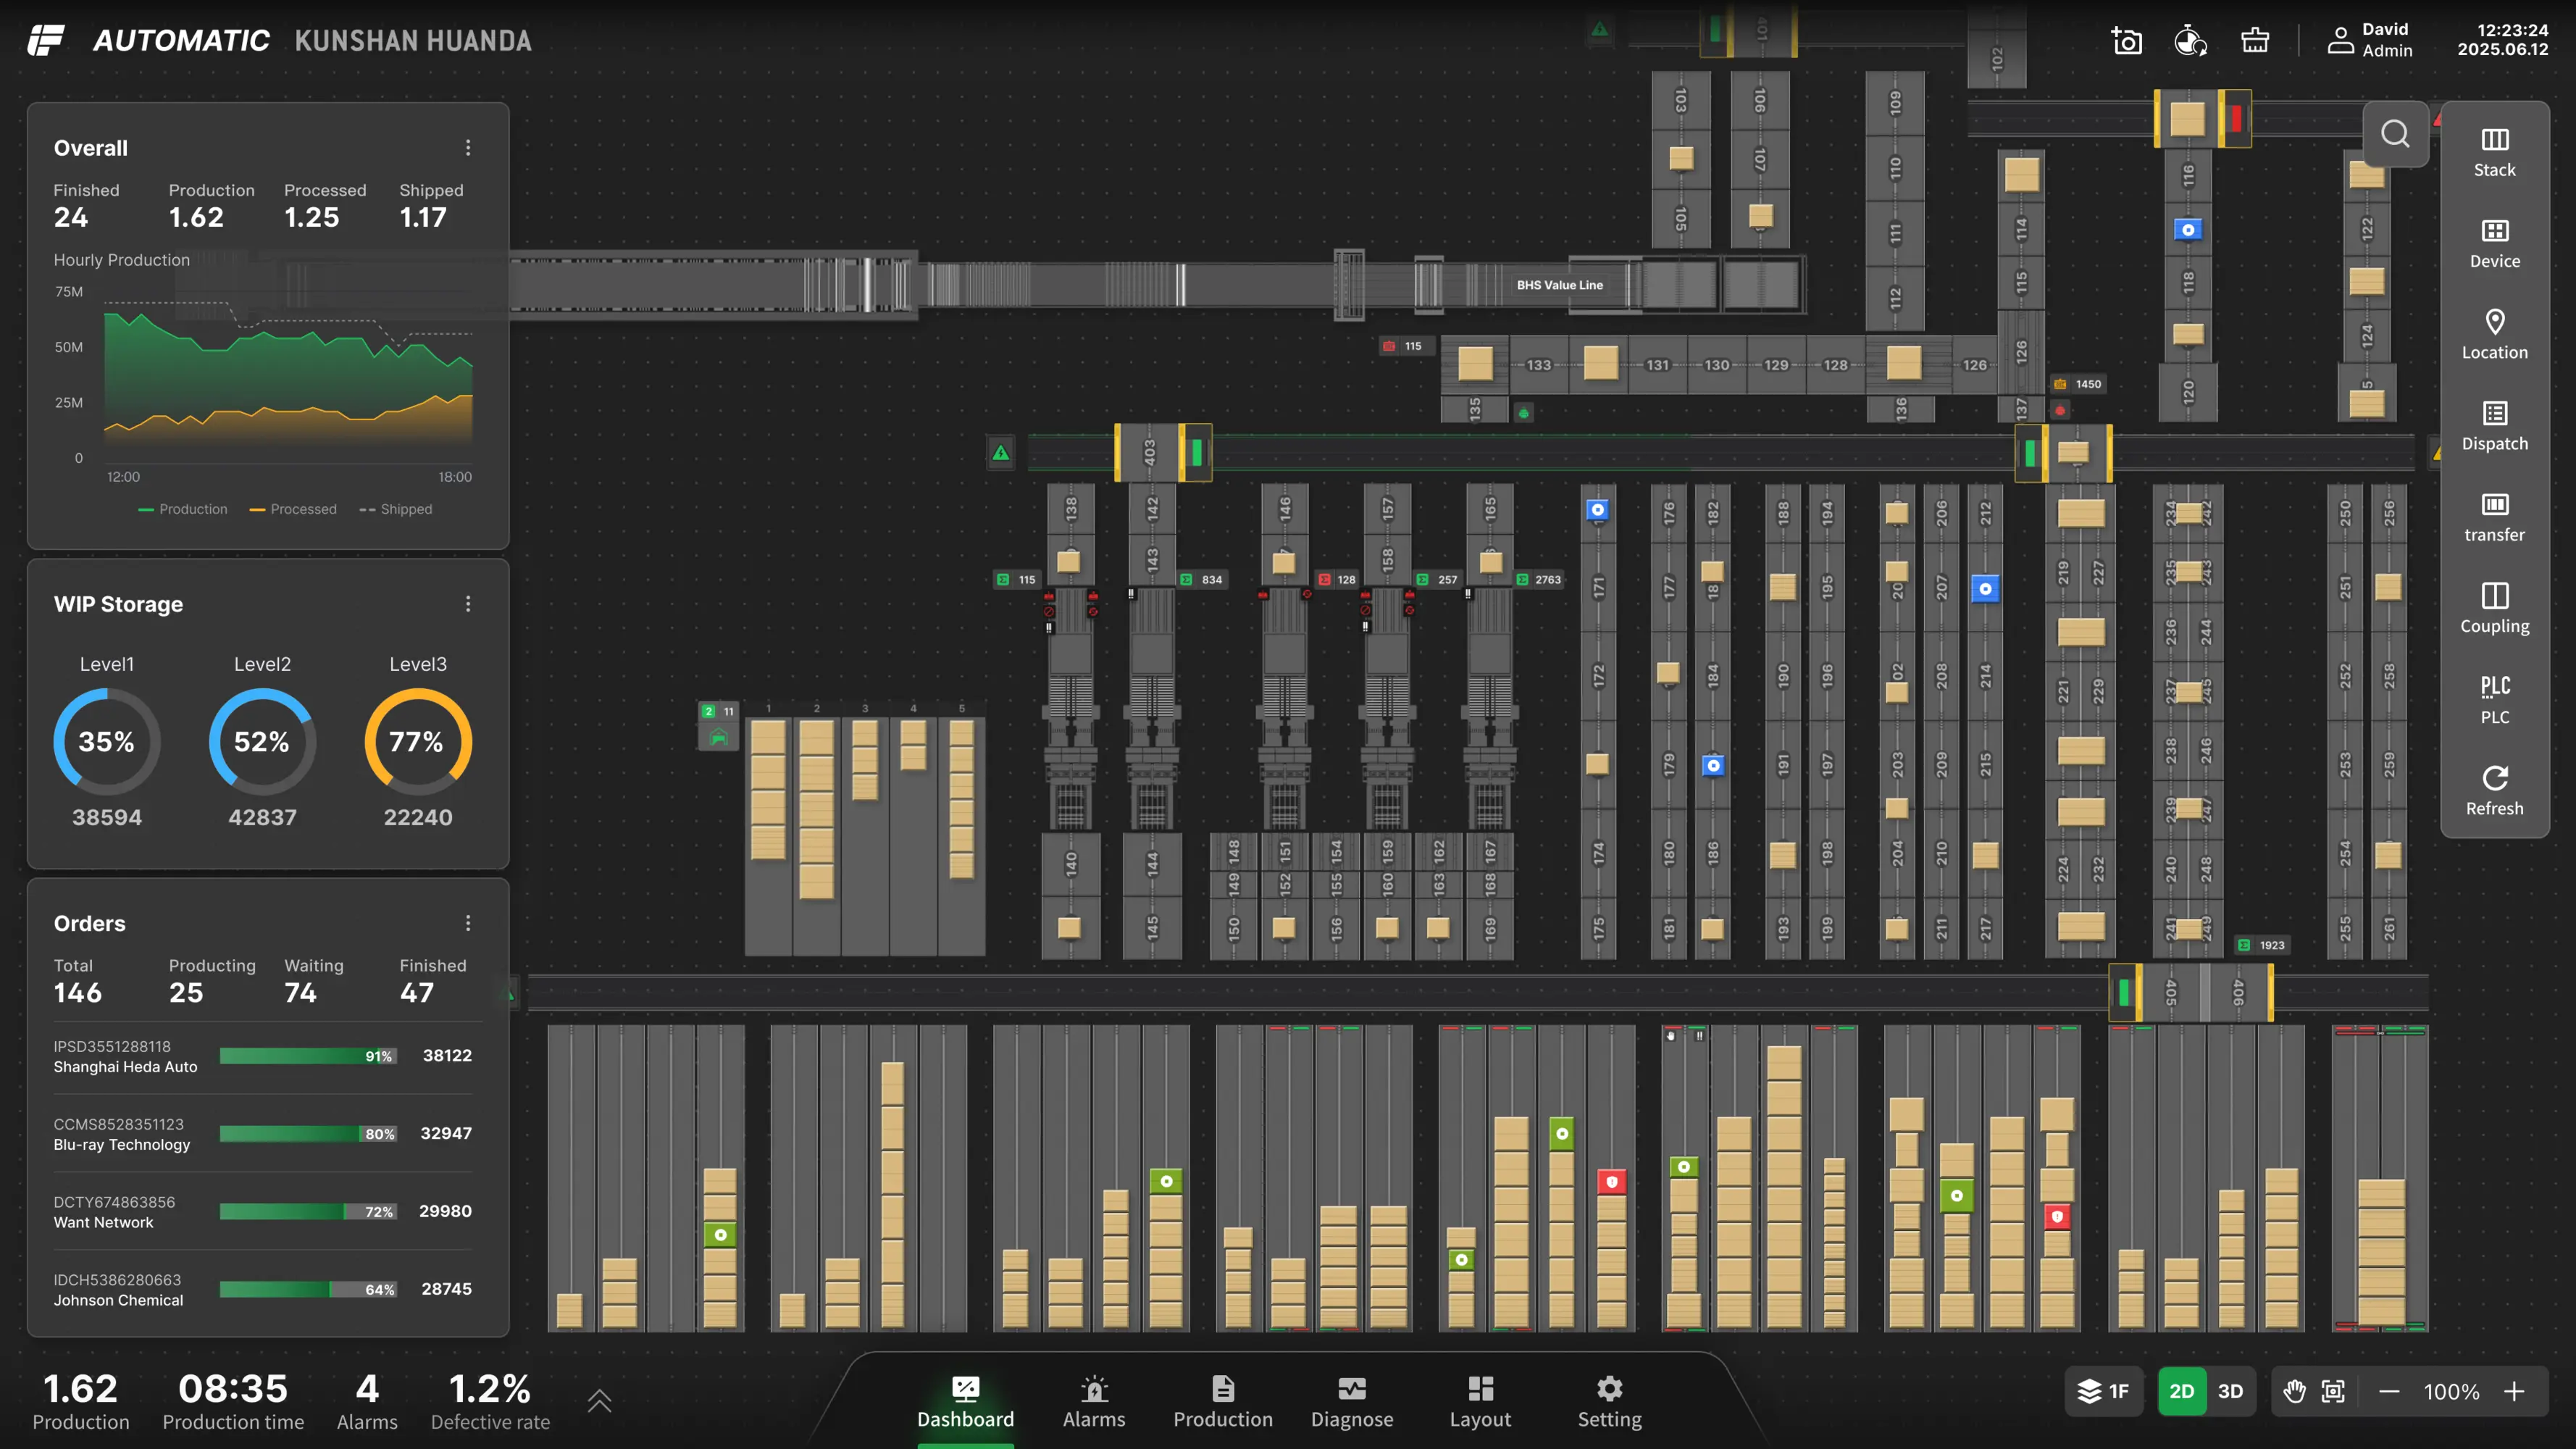
Task: Select the Stack tool in sidebar
Action: pos(2494,152)
